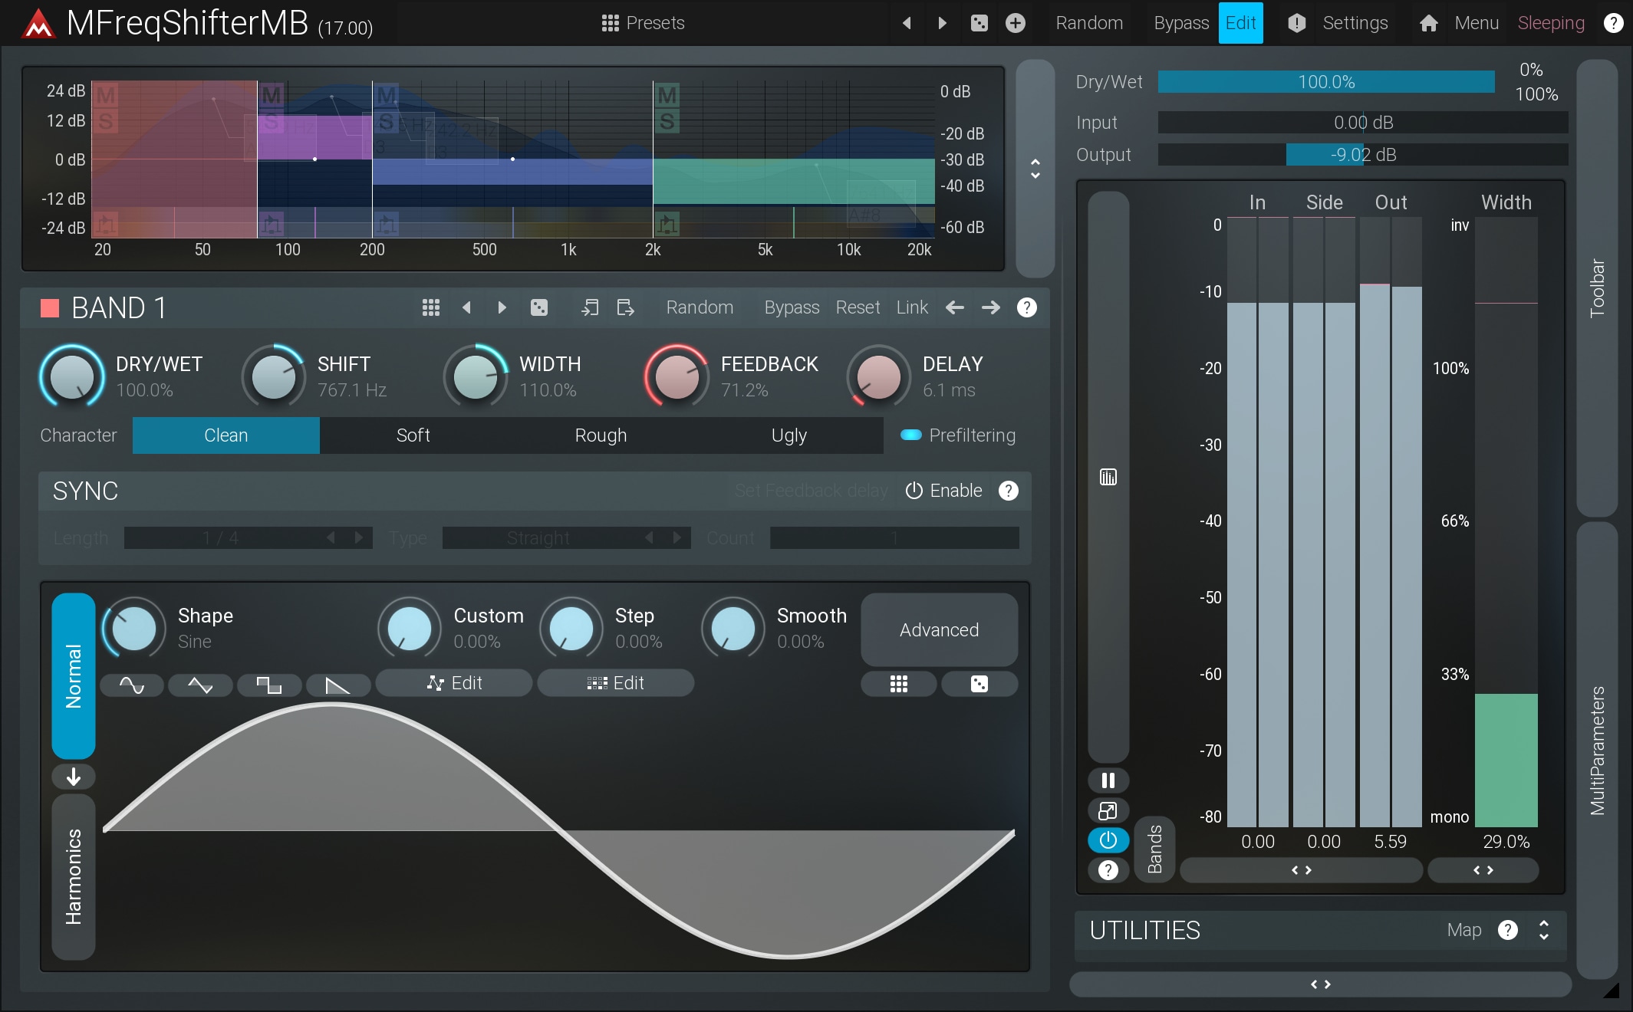
Task: Click the Band 1 copy settings icon
Action: 590,307
